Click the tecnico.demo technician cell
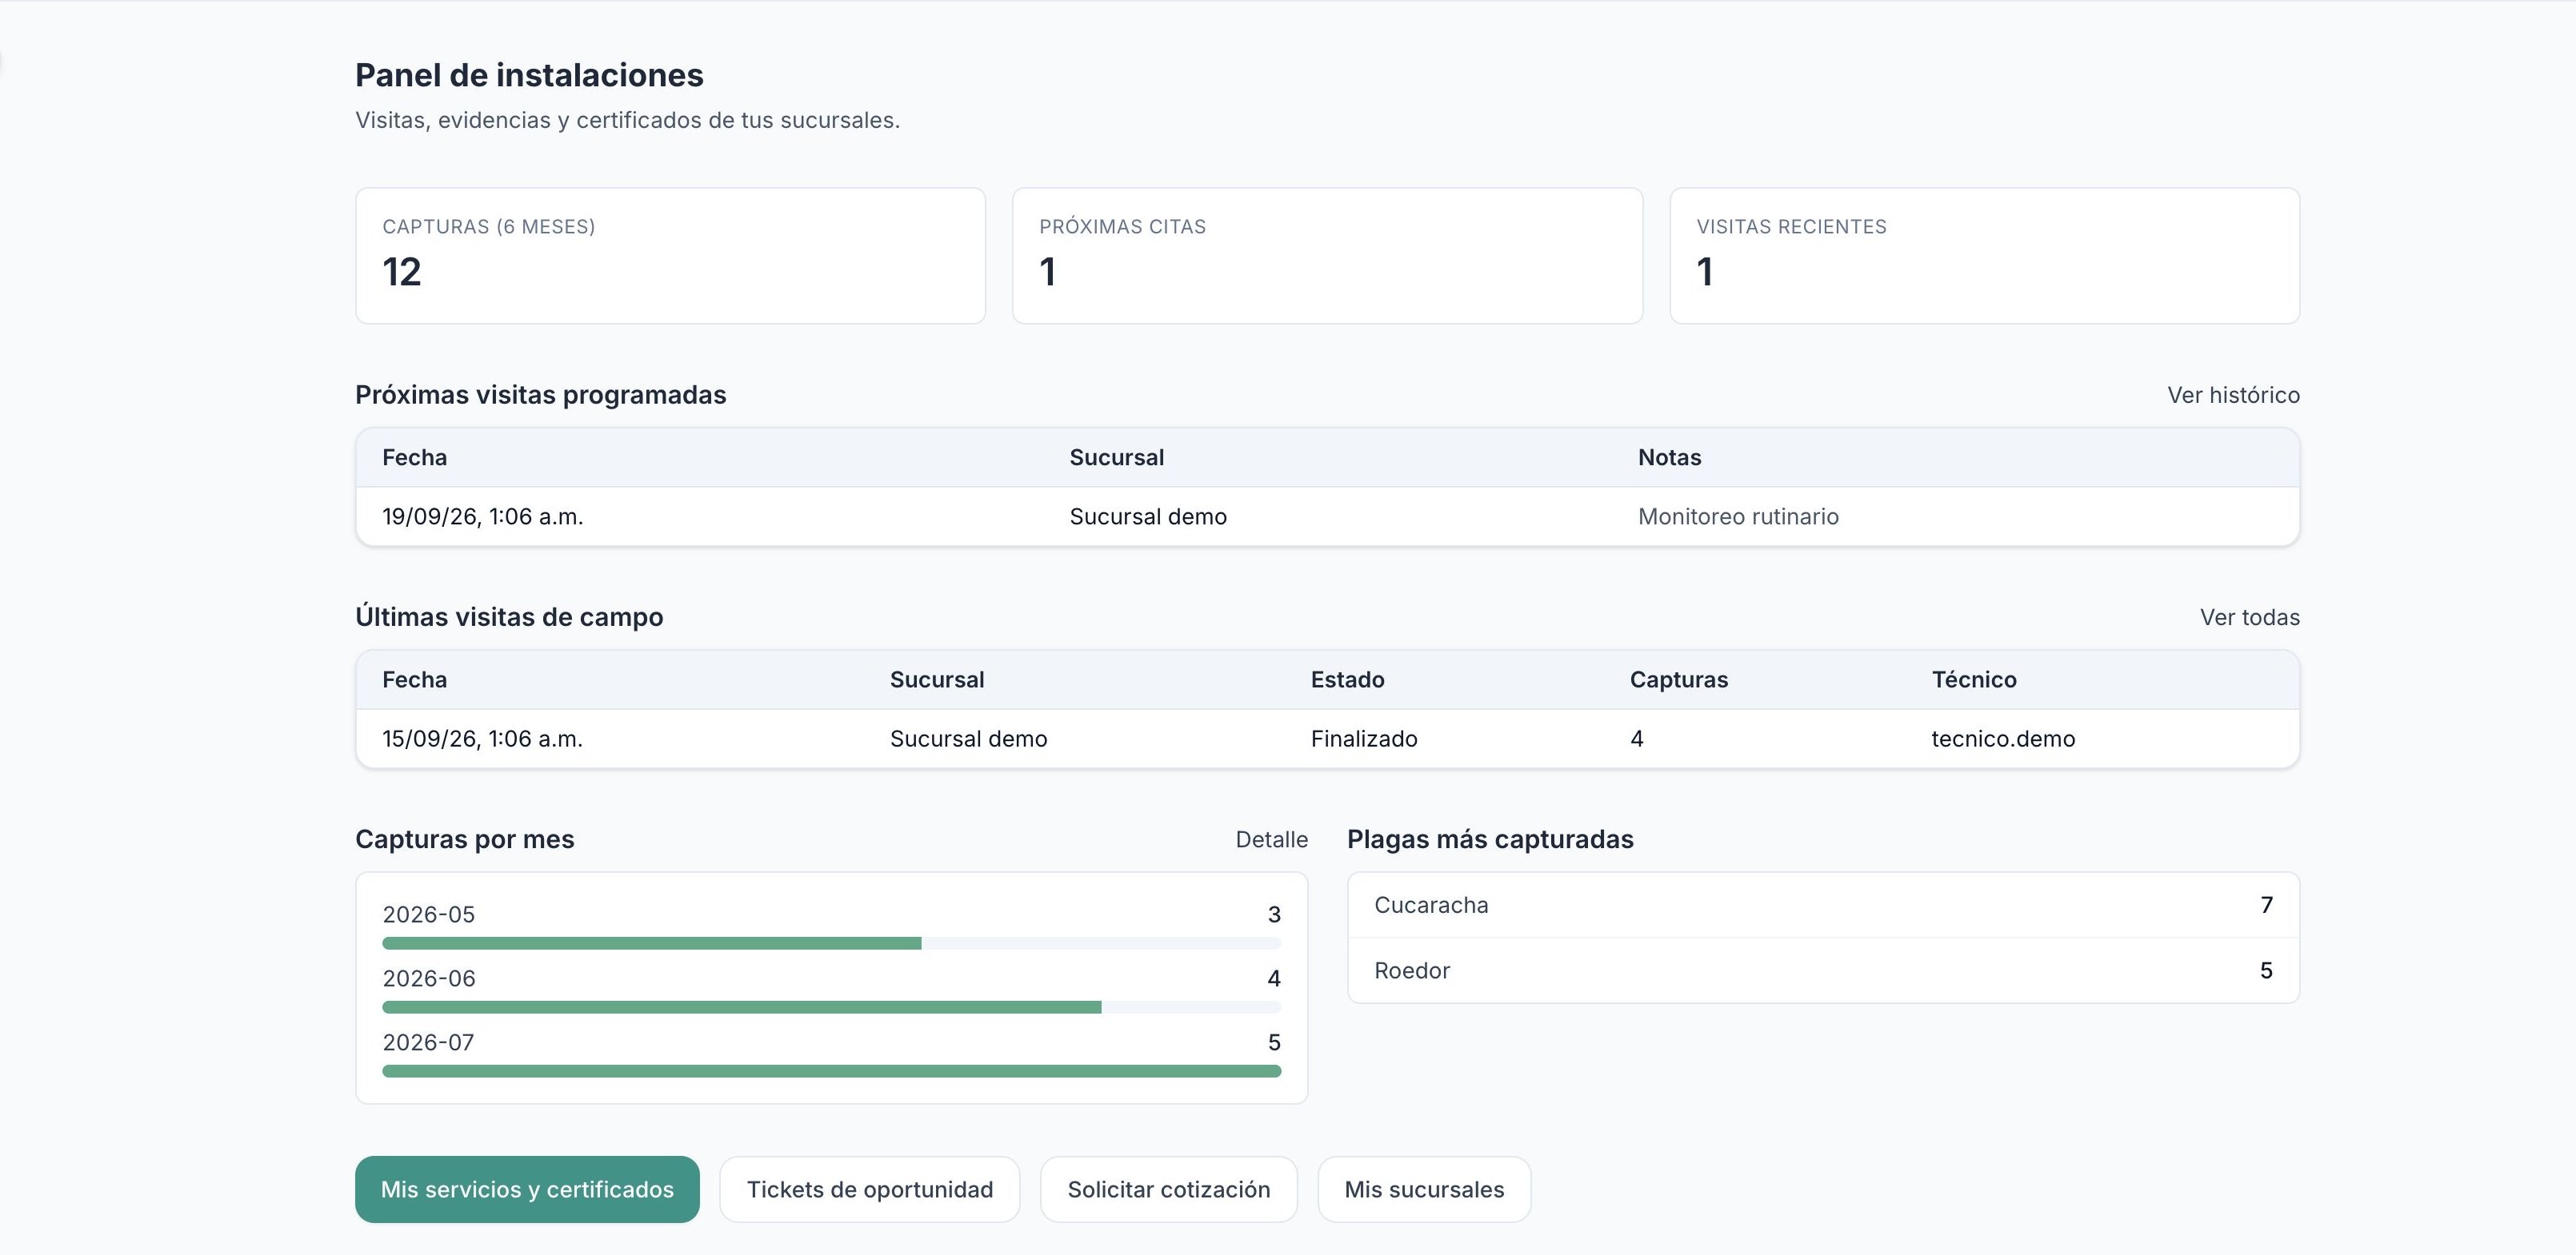The height and width of the screenshot is (1255, 2576). [2003, 739]
